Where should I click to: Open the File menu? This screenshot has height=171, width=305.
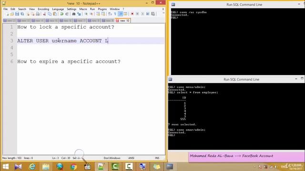pos(5,9)
